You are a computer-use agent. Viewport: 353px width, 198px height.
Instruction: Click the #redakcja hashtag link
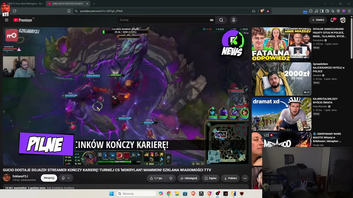(x=58, y=188)
